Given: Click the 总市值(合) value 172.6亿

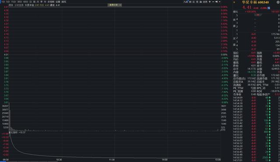Looking at the screenshot, I should [252, 79].
